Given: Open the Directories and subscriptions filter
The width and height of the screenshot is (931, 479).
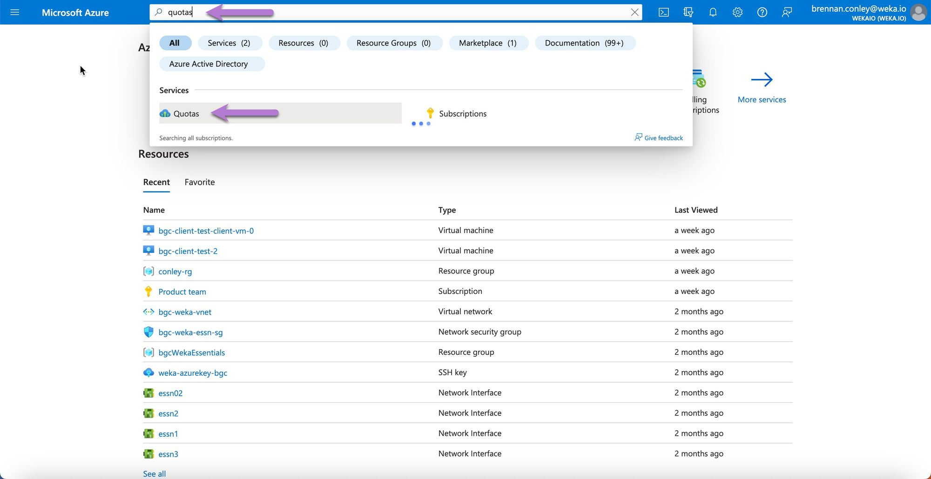Looking at the screenshot, I should (688, 12).
